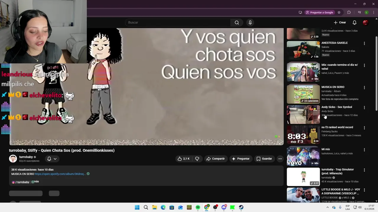Open media controls icon in Chrome toolbar
The height and width of the screenshot is (212, 378).
tap(359, 12)
